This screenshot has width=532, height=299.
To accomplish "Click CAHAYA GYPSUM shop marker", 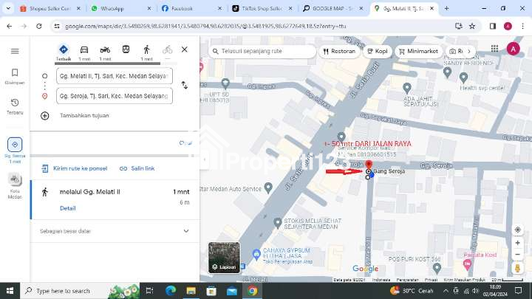I will [256, 253].
